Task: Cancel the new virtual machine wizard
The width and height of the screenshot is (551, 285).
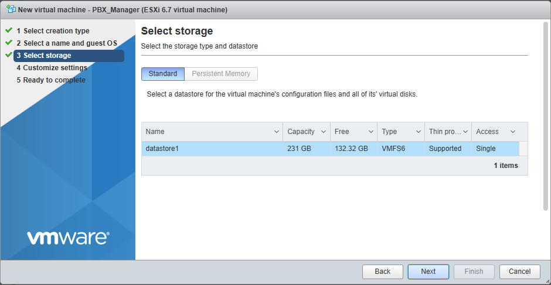Action: click(x=519, y=272)
